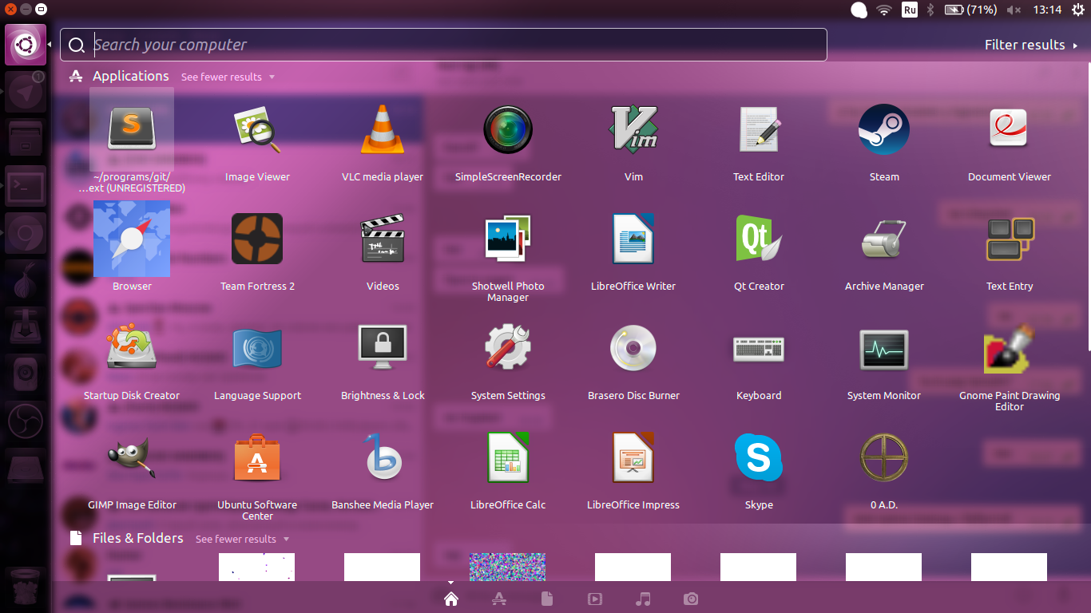
Task: Open the battery indicator menu
Action: click(x=970, y=10)
